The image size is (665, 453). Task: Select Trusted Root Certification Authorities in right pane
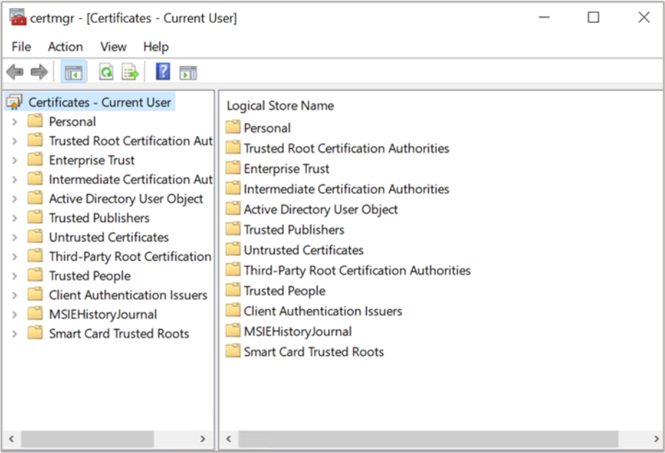[x=346, y=148]
